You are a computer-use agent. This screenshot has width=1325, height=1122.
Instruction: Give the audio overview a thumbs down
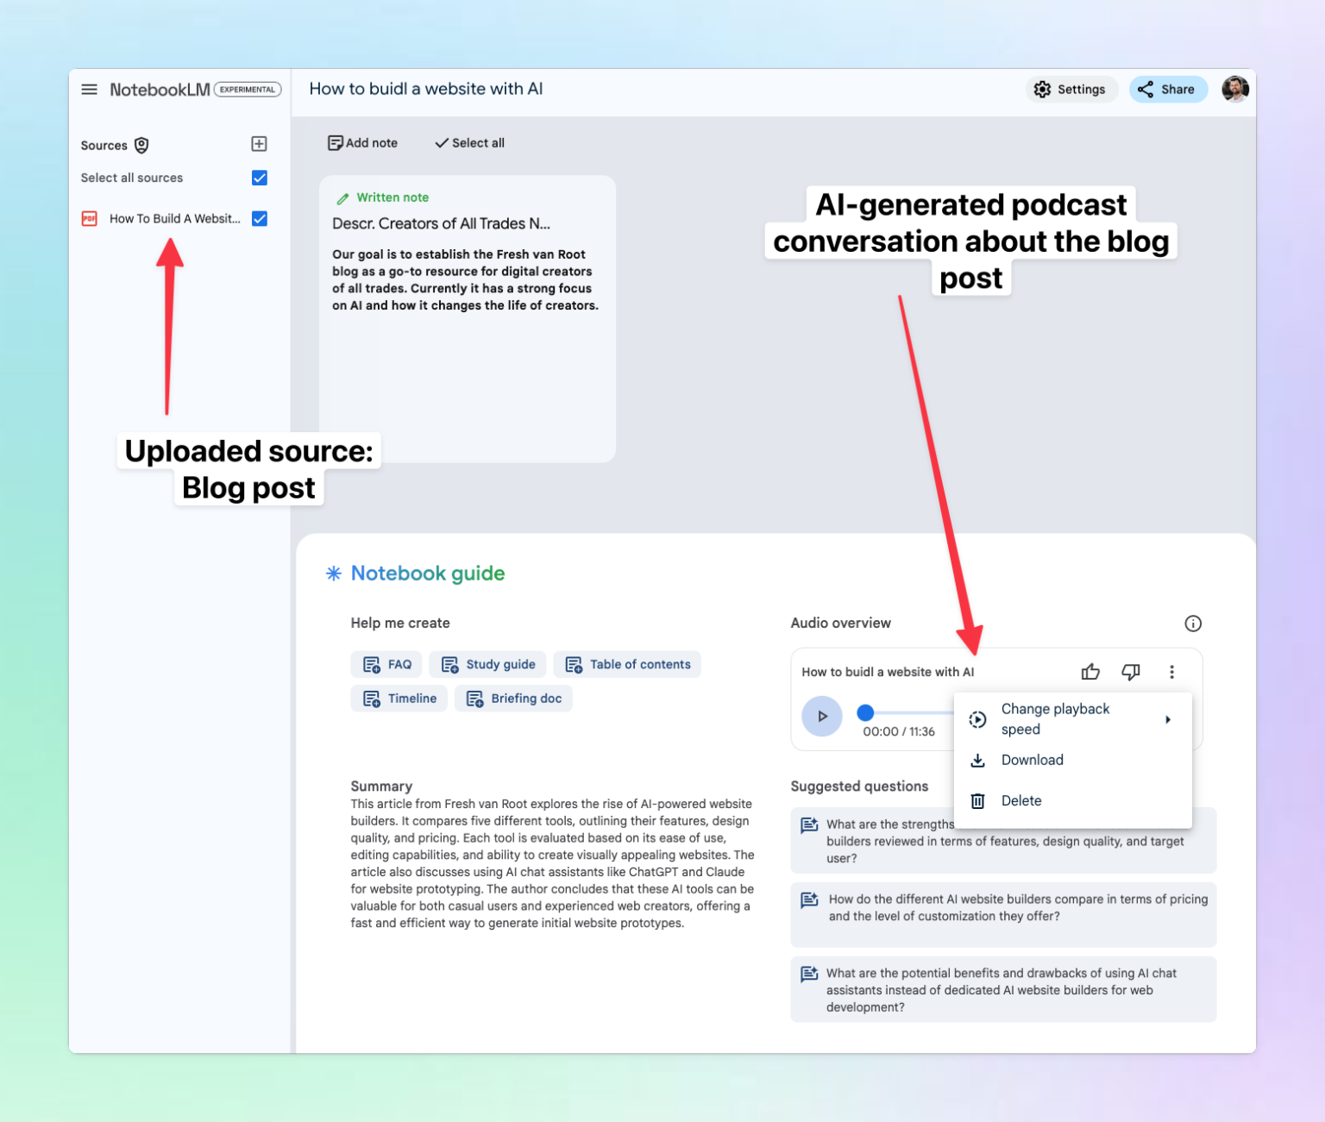click(1131, 672)
